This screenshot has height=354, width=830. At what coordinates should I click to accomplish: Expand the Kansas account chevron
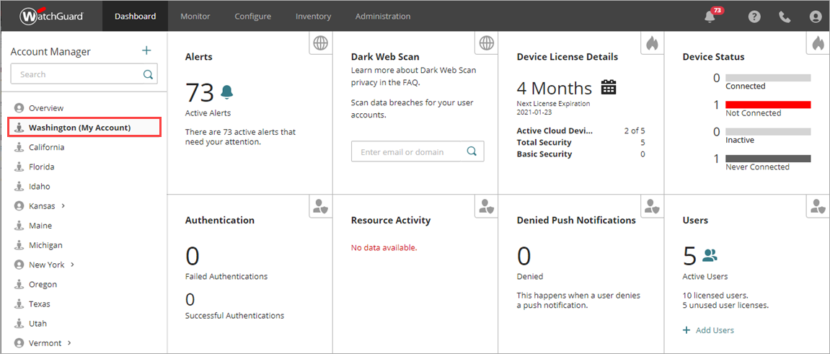tap(63, 205)
